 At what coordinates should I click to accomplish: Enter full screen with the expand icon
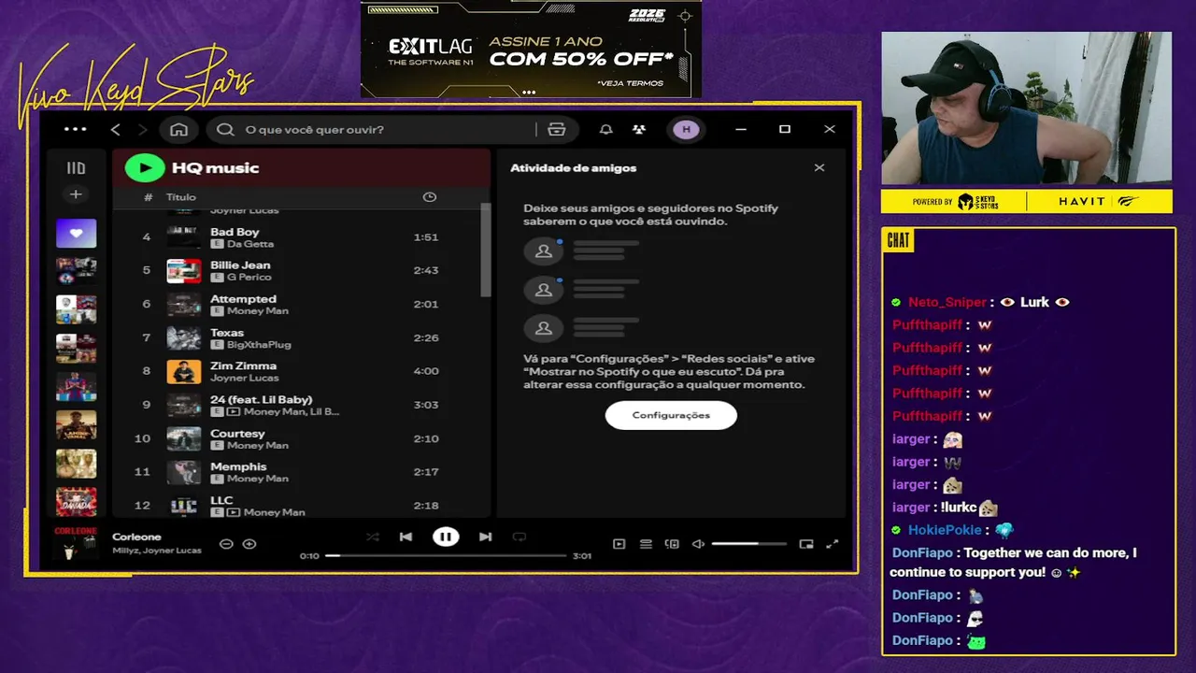(x=833, y=544)
